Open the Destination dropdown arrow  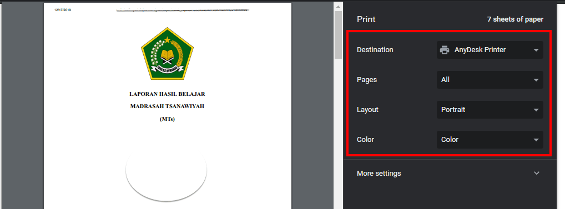tap(536, 50)
